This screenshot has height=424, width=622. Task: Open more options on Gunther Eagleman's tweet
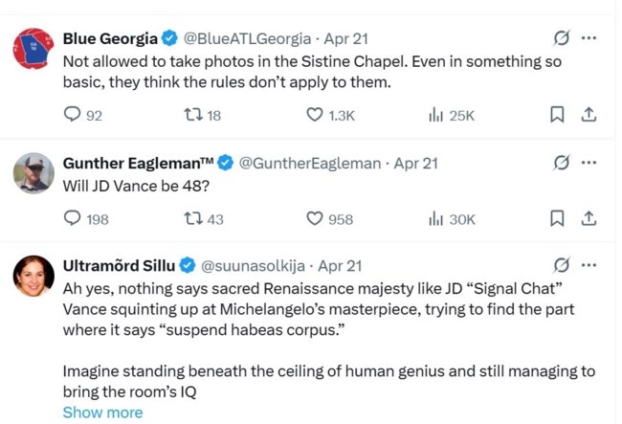589,163
